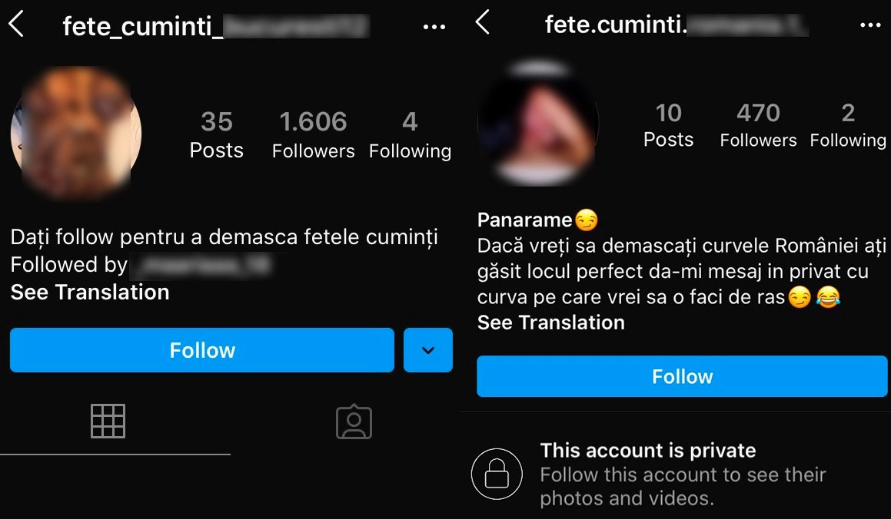Open right profile's See Translation link

pyautogui.click(x=550, y=322)
